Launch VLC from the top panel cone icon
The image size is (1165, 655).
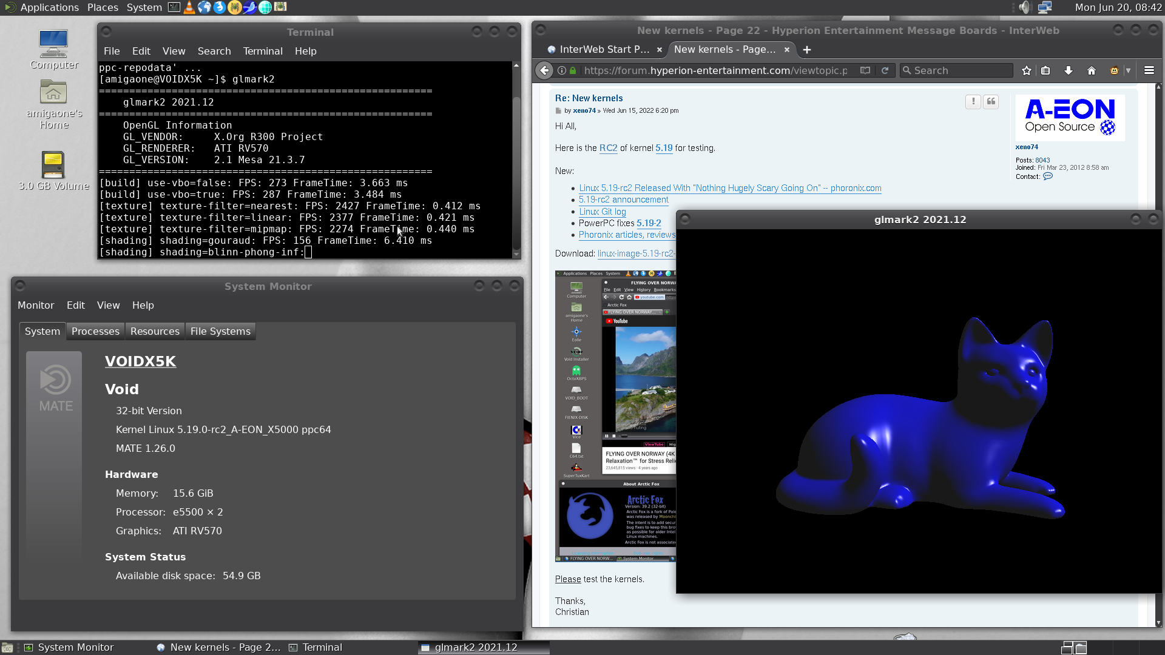(x=189, y=7)
